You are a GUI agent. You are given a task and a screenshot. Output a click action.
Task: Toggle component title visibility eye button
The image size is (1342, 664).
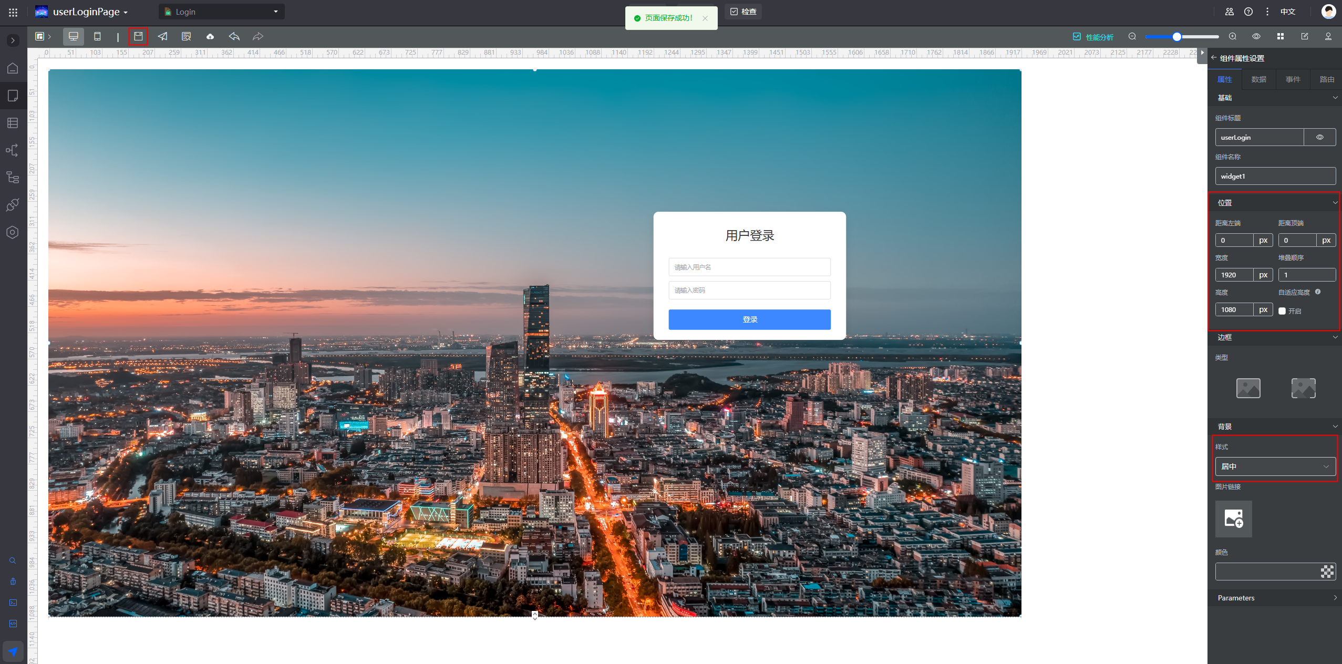pos(1319,137)
